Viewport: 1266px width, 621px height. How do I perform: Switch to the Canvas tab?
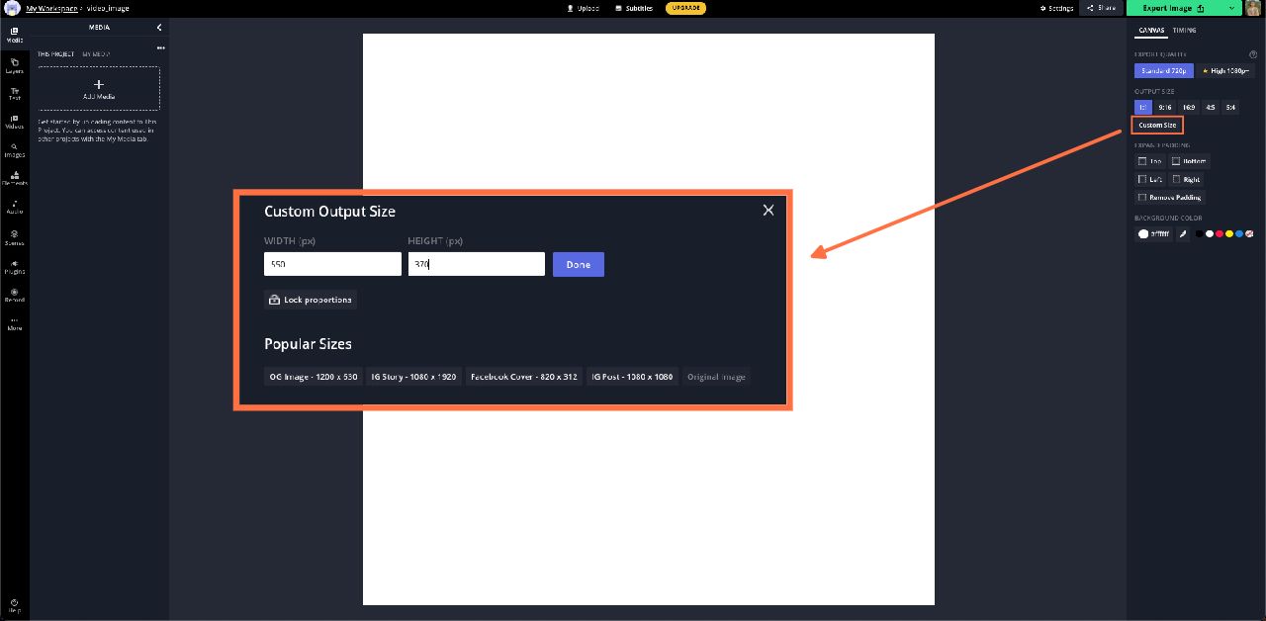click(1151, 31)
